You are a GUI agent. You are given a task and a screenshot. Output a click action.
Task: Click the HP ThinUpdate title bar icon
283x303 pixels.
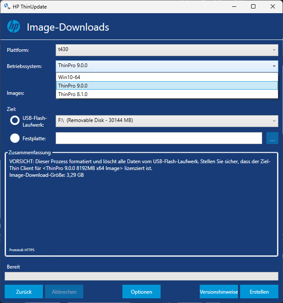pyautogui.click(x=7, y=6)
